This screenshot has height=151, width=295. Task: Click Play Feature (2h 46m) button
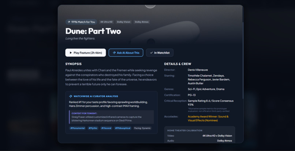click(x=86, y=53)
